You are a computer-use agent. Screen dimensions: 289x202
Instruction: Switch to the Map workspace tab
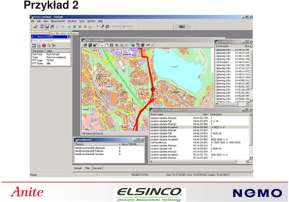(88, 168)
